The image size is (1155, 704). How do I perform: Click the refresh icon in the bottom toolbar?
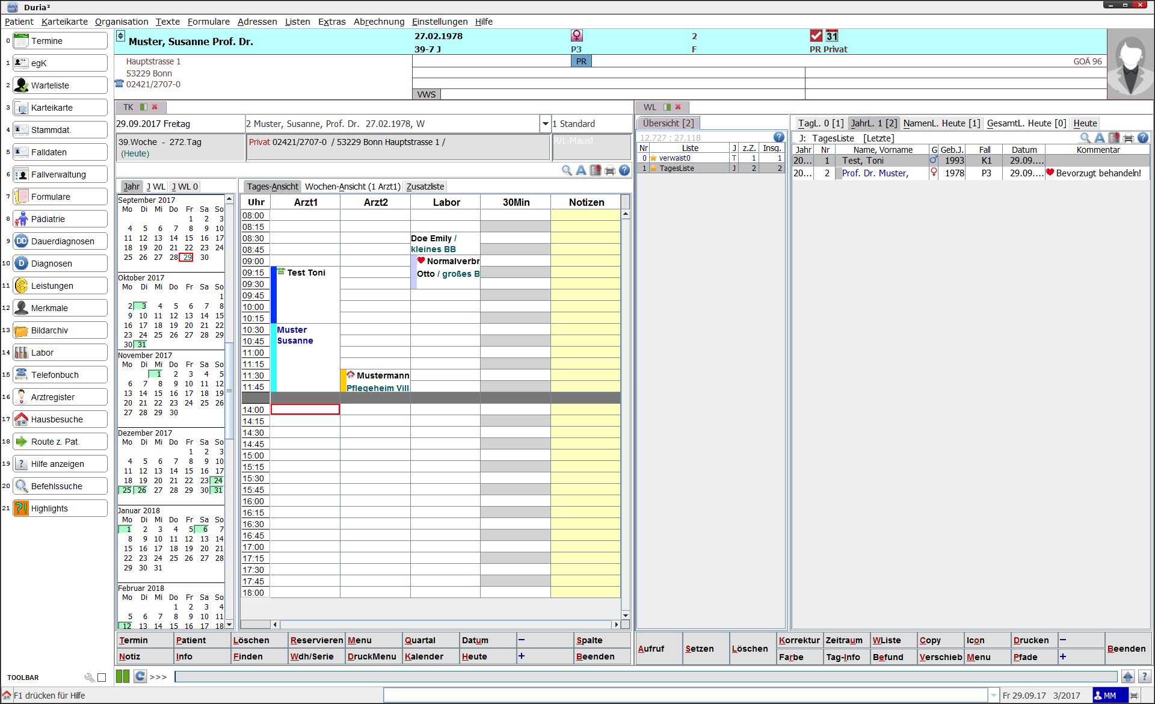coord(140,676)
